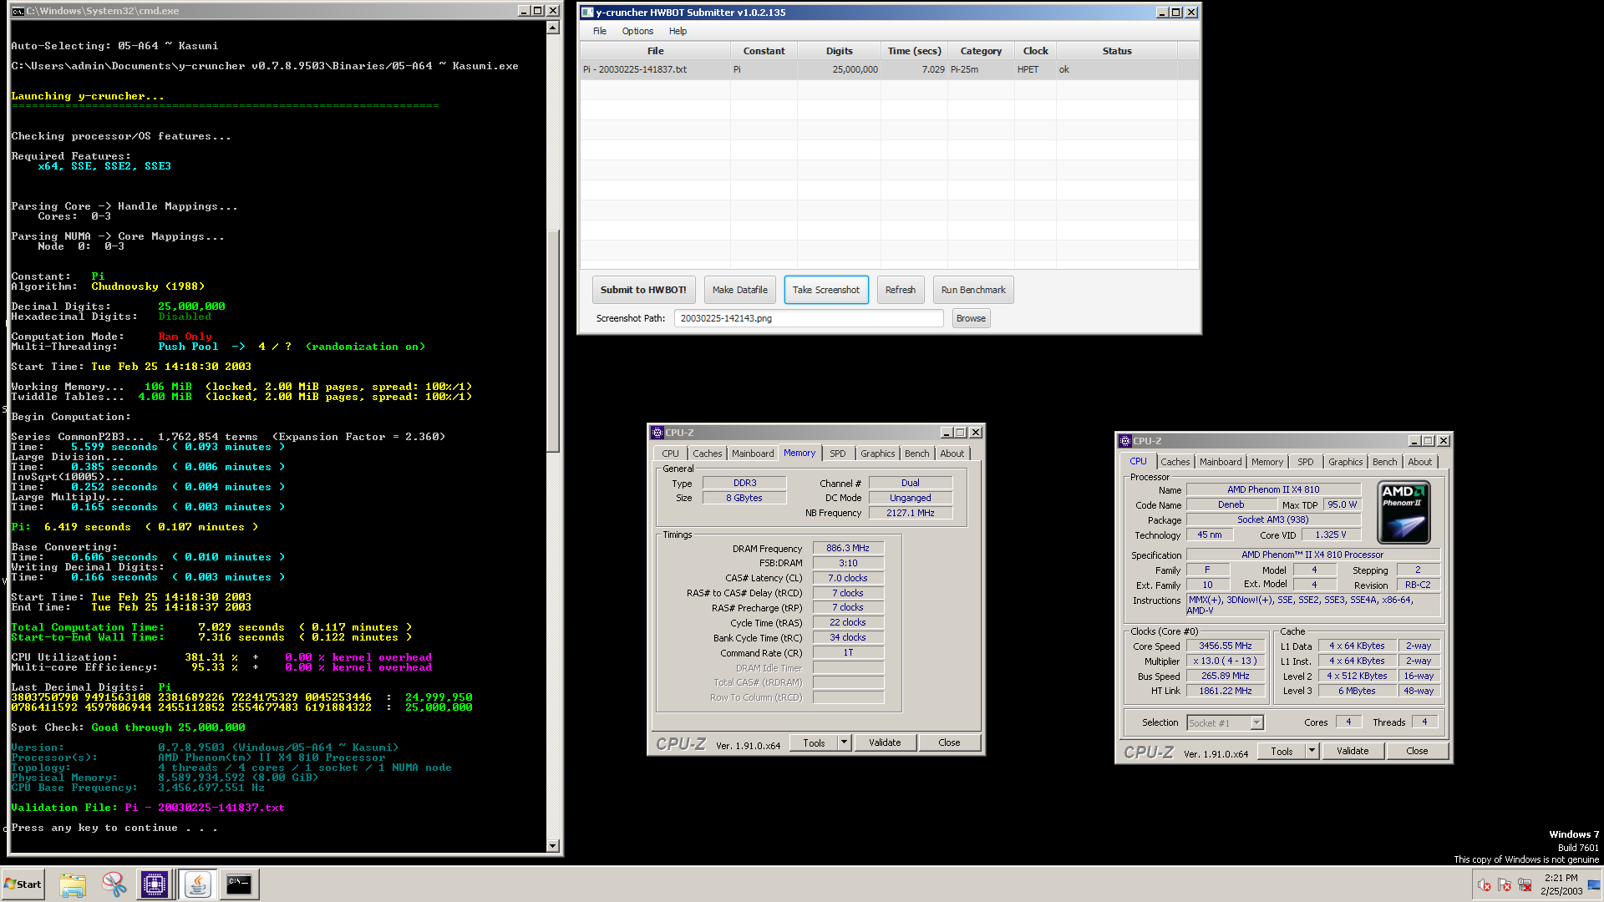Click the Refresh button
Viewport: 1604px width, 902px height.
click(901, 290)
